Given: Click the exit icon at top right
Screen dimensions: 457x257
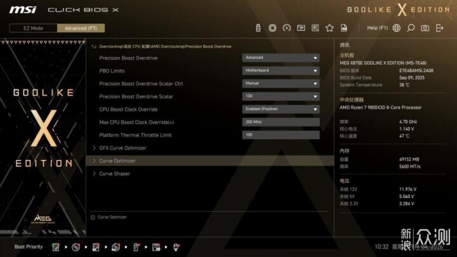Looking at the screenshot, I should pyautogui.click(x=439, y=28).
